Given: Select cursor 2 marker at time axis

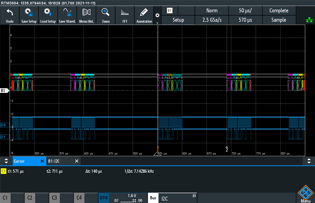Looking at the screenshot, I should point(227,149).
